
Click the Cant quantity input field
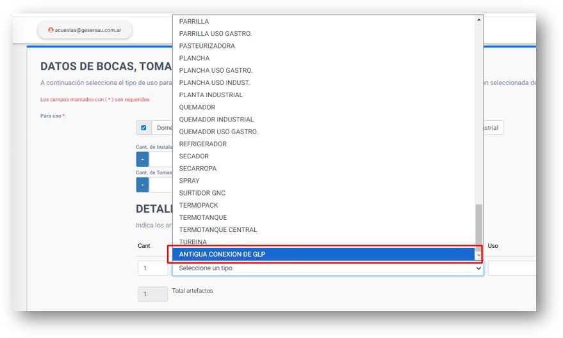[x=152, y=269]
